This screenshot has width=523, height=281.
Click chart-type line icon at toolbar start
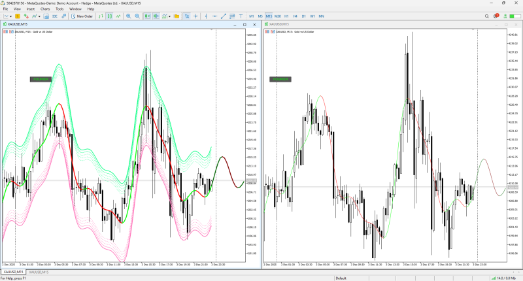tap(6, 16)
